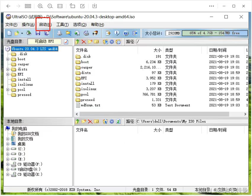252x196 pixels.
Task: Select Ubuntu 20.04.3 LTS amd64 root node
Action: click(35, 49)
